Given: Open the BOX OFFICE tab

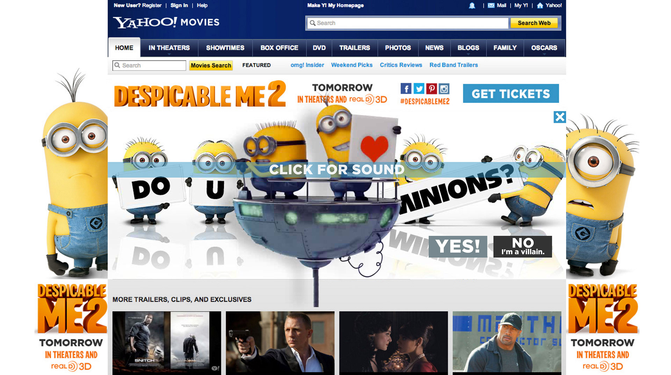Looking at the screenshot, I should 279,48.
